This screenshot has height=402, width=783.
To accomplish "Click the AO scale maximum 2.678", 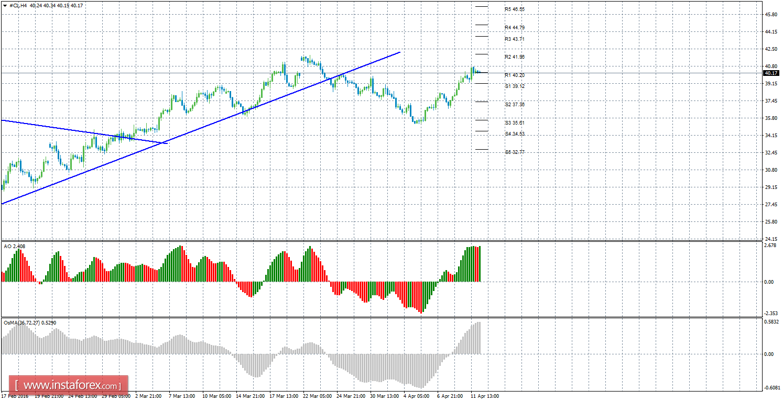I will tap(770, 245).
